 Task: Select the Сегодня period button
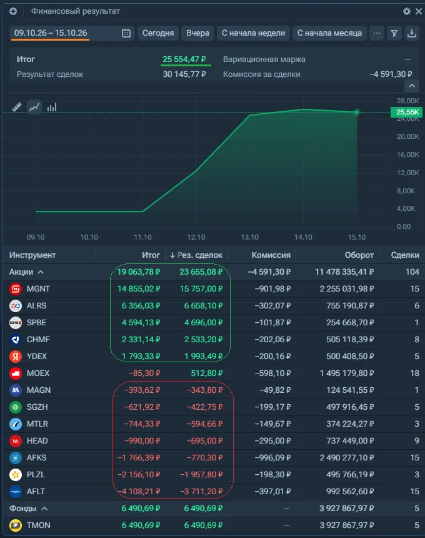[x=158, y=33]
